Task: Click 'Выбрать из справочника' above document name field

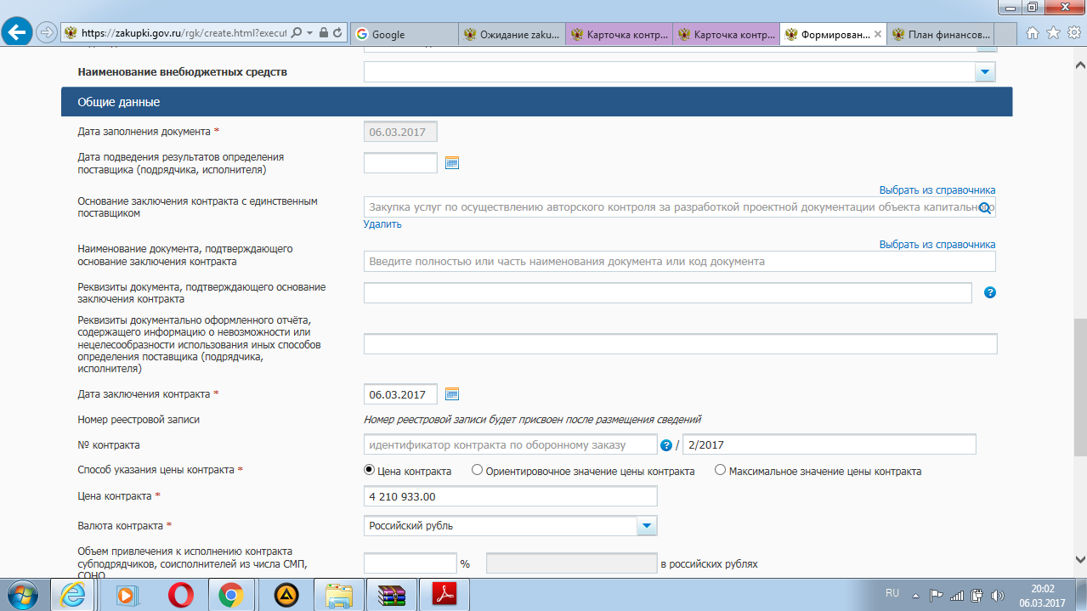Action: pyautogui.click(x=937, y=245)
